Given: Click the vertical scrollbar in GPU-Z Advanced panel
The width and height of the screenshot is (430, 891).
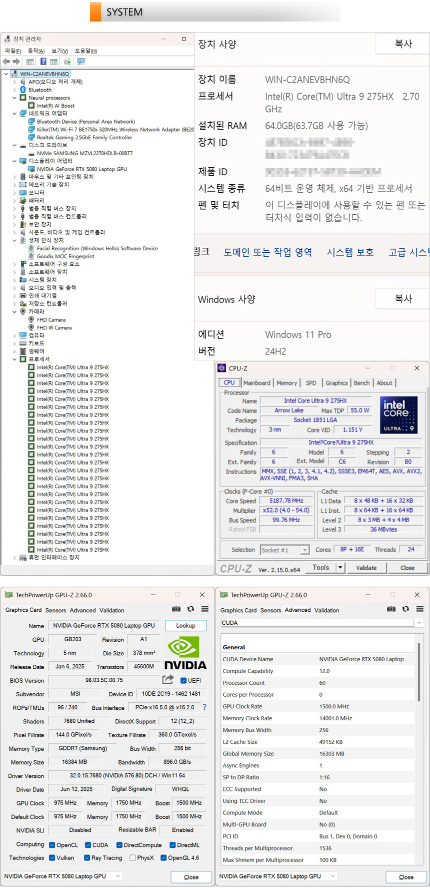Looking at the screenshot, I should pyautogui.click(x=419, y=671).
